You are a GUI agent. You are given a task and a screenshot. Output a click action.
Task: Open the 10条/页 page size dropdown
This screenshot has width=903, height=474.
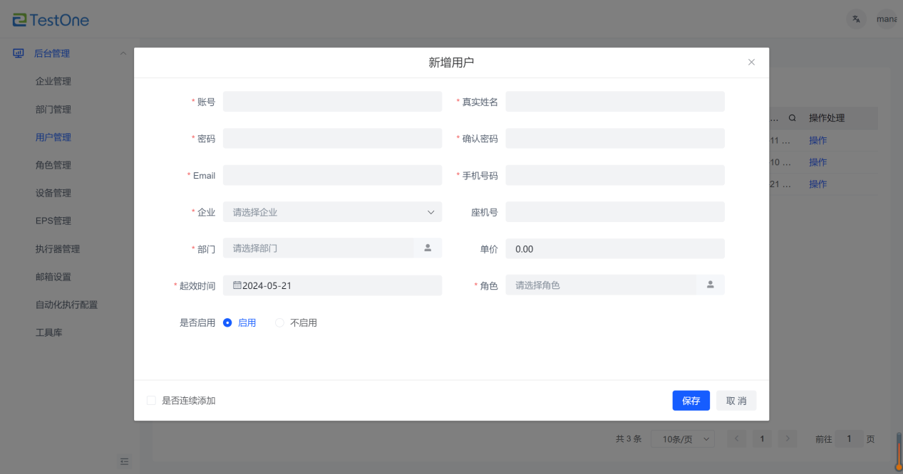683,439
